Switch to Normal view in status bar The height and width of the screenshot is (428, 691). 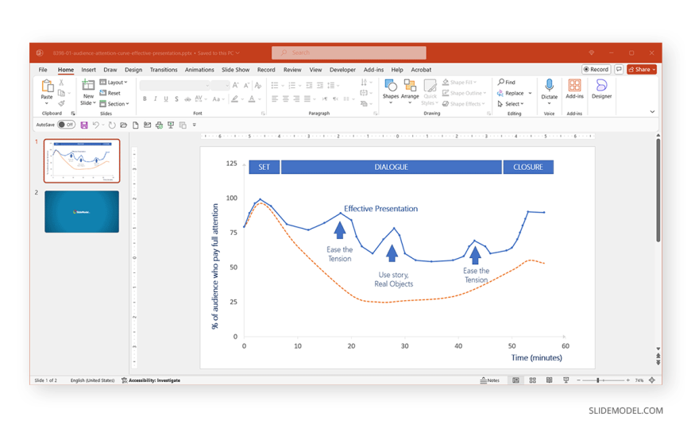(515, 380)
